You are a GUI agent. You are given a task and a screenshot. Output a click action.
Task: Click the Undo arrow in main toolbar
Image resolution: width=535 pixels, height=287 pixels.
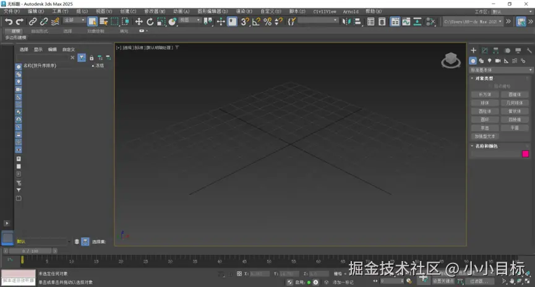tap(9, 22)
